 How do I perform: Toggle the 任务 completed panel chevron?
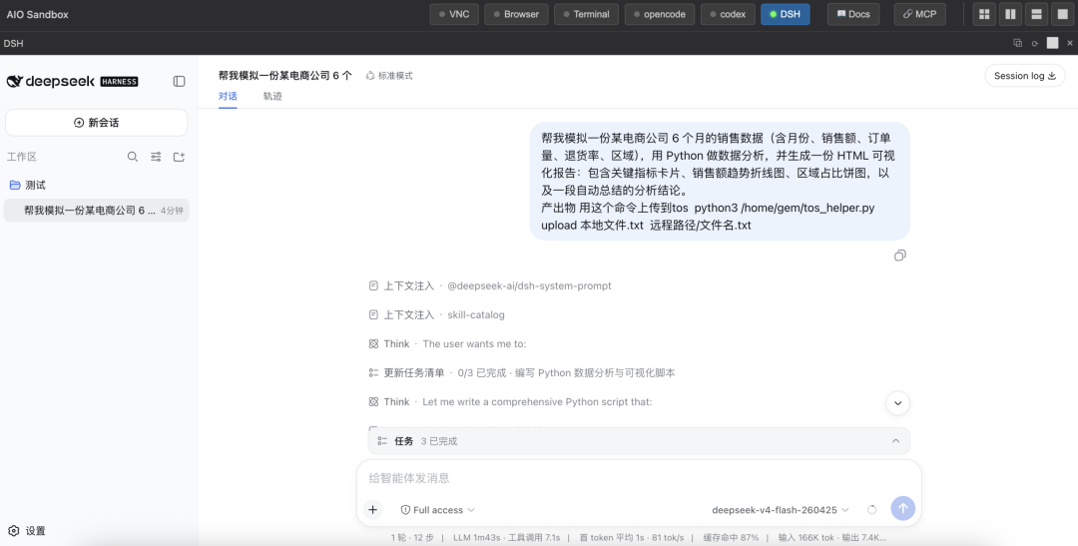point(895,441)
